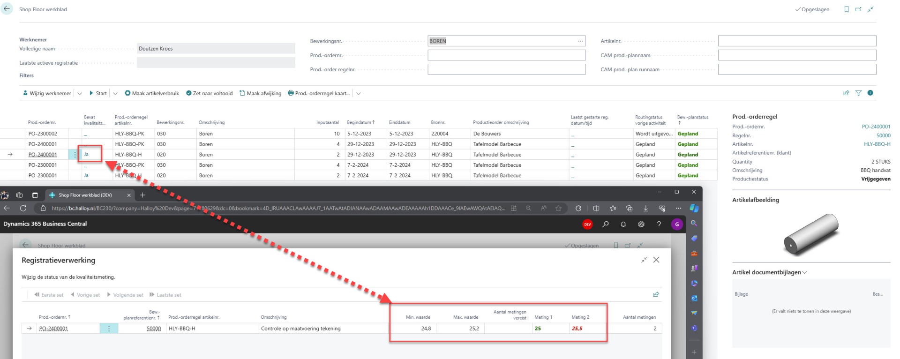Open Edge downloads icon
Screen dimensions: 900x359
(x=645, y=208)
